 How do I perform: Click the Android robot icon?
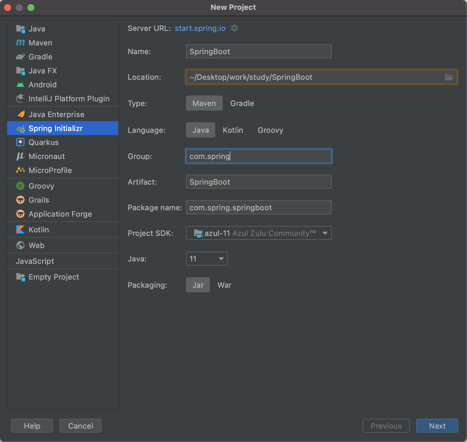[x=20, y=85]
